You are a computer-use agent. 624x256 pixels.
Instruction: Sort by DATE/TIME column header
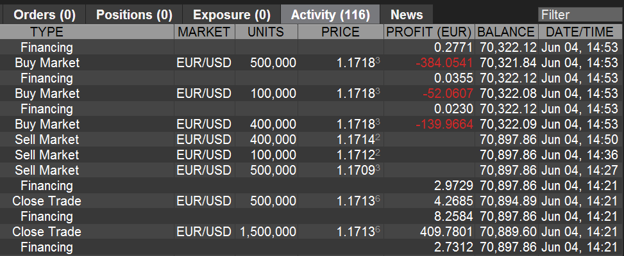579,32
